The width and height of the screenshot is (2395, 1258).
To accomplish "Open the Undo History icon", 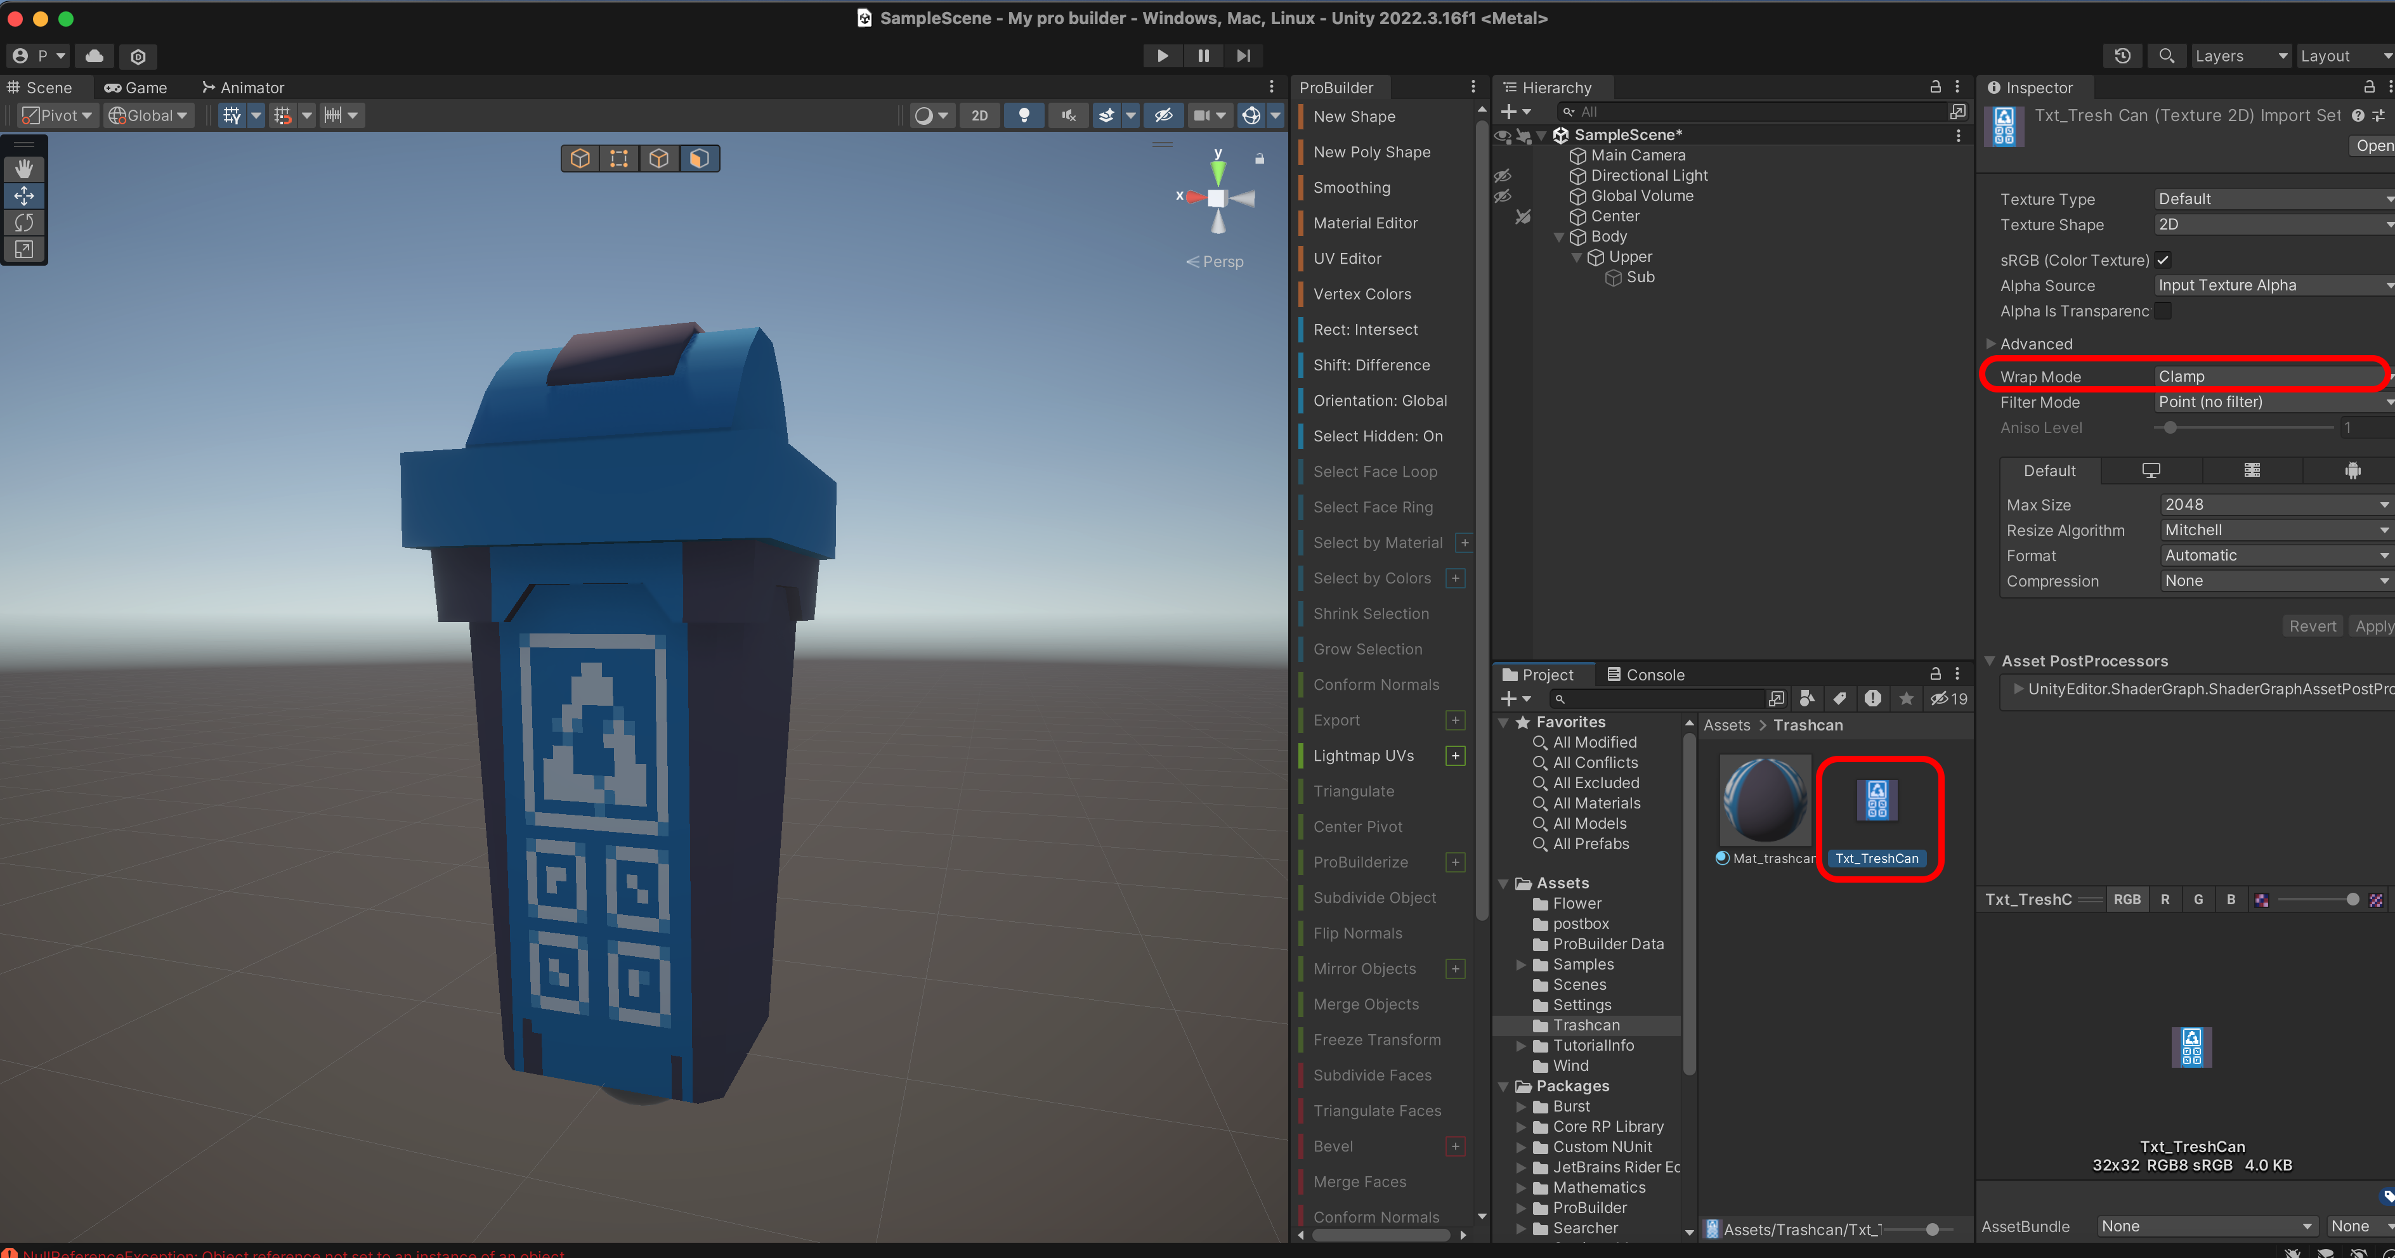I will 2122,56.
